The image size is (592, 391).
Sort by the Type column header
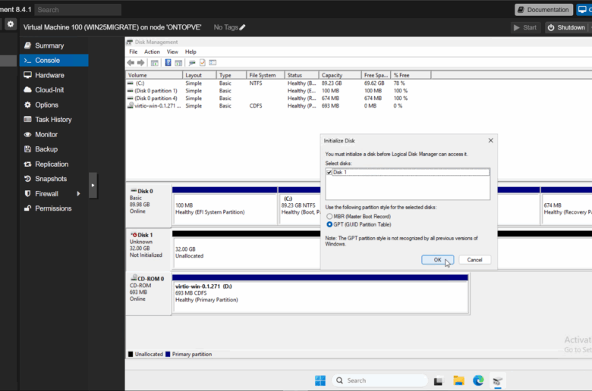point(231,75)
